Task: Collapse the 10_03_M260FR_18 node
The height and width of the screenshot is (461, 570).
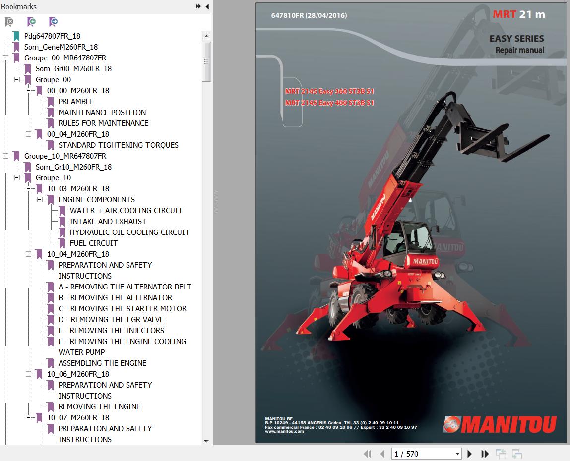Action: [28, 188]
